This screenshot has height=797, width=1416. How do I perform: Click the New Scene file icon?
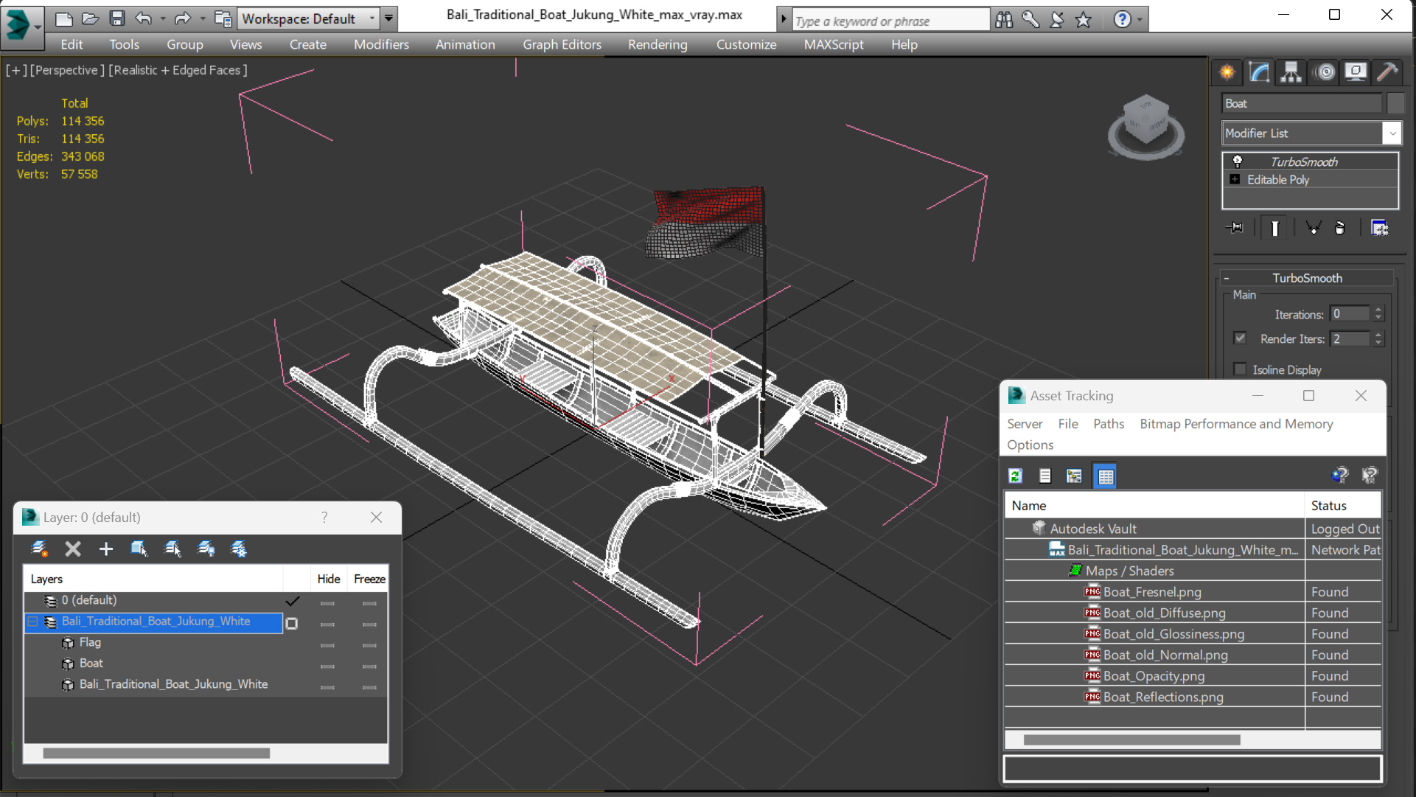coord(63,18)
